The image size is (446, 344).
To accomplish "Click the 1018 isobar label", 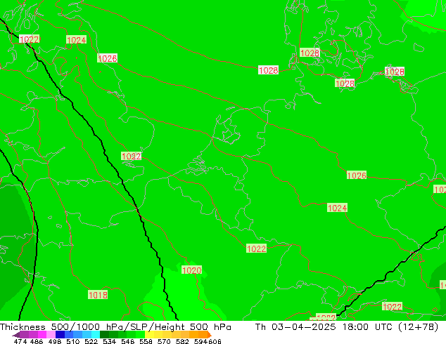I will tap(98, 295).
